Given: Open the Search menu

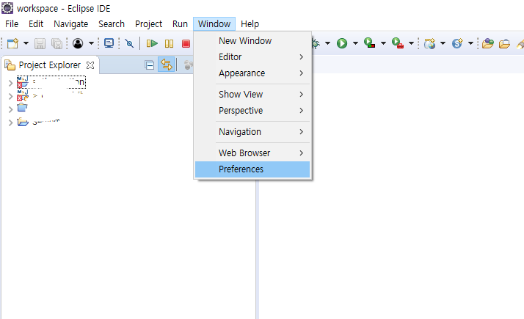Looking at the screenshot, I should (x=112, y=24).
